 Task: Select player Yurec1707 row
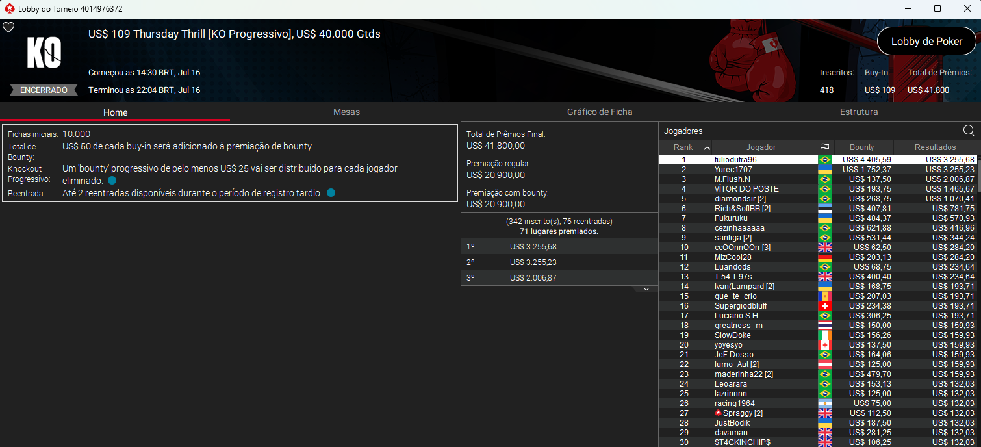[x=817, y=170]
